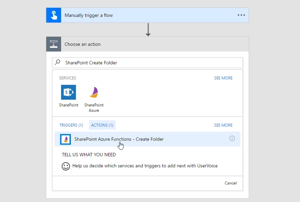Select the SharePoint service icon
The height and width of the screenshot is (202, 300).
(69, 92)
